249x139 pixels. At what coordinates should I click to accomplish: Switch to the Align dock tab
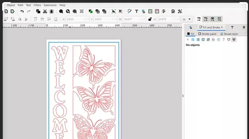[x=244, y=27]
